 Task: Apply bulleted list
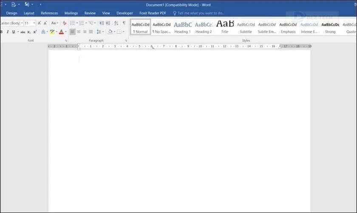(72, 23)
